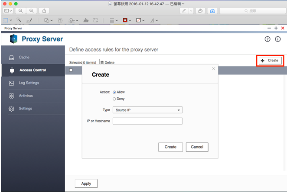Click the share icon in Preview toolbar

(x=44, y=10)
